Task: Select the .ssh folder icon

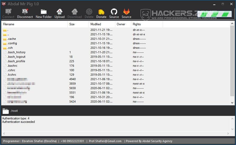Action: point(5,48)
